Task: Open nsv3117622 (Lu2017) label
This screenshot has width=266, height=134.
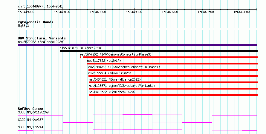Action: pyautogui.click(x=104, y=61)
